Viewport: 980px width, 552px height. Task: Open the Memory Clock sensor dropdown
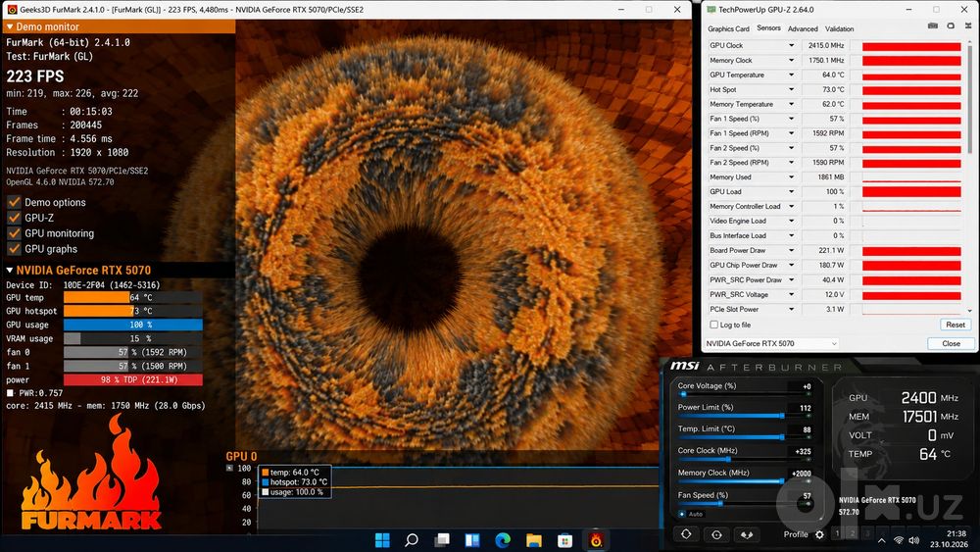pyautogui.click(x=791, y=60)
